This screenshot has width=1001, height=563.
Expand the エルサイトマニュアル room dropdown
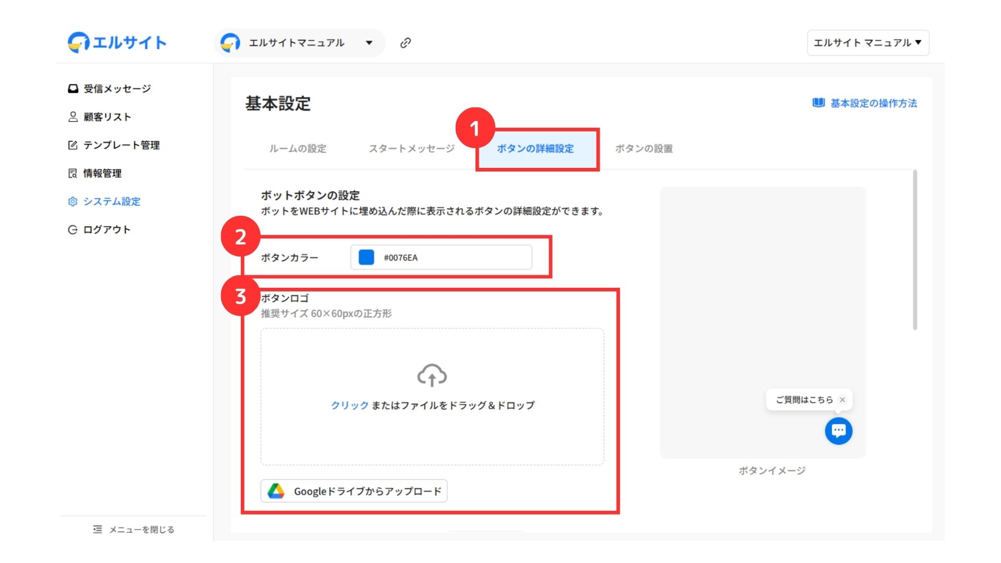point(369,43)
